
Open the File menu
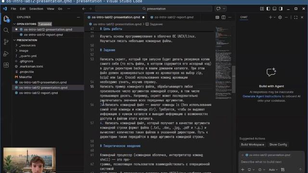(x=13, y=9)
